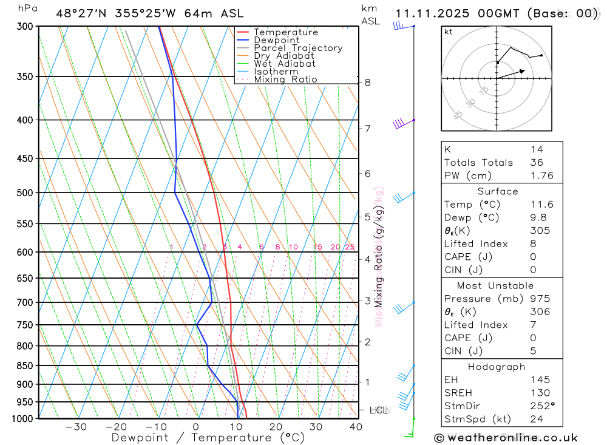607x445 pixels.
Task: Click the 40 temperature axis label
Action: pyautogui.click(x=356, y=427)
